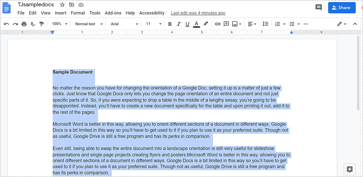Open the Help menu

pyautogui.click(x=130, y=13)
